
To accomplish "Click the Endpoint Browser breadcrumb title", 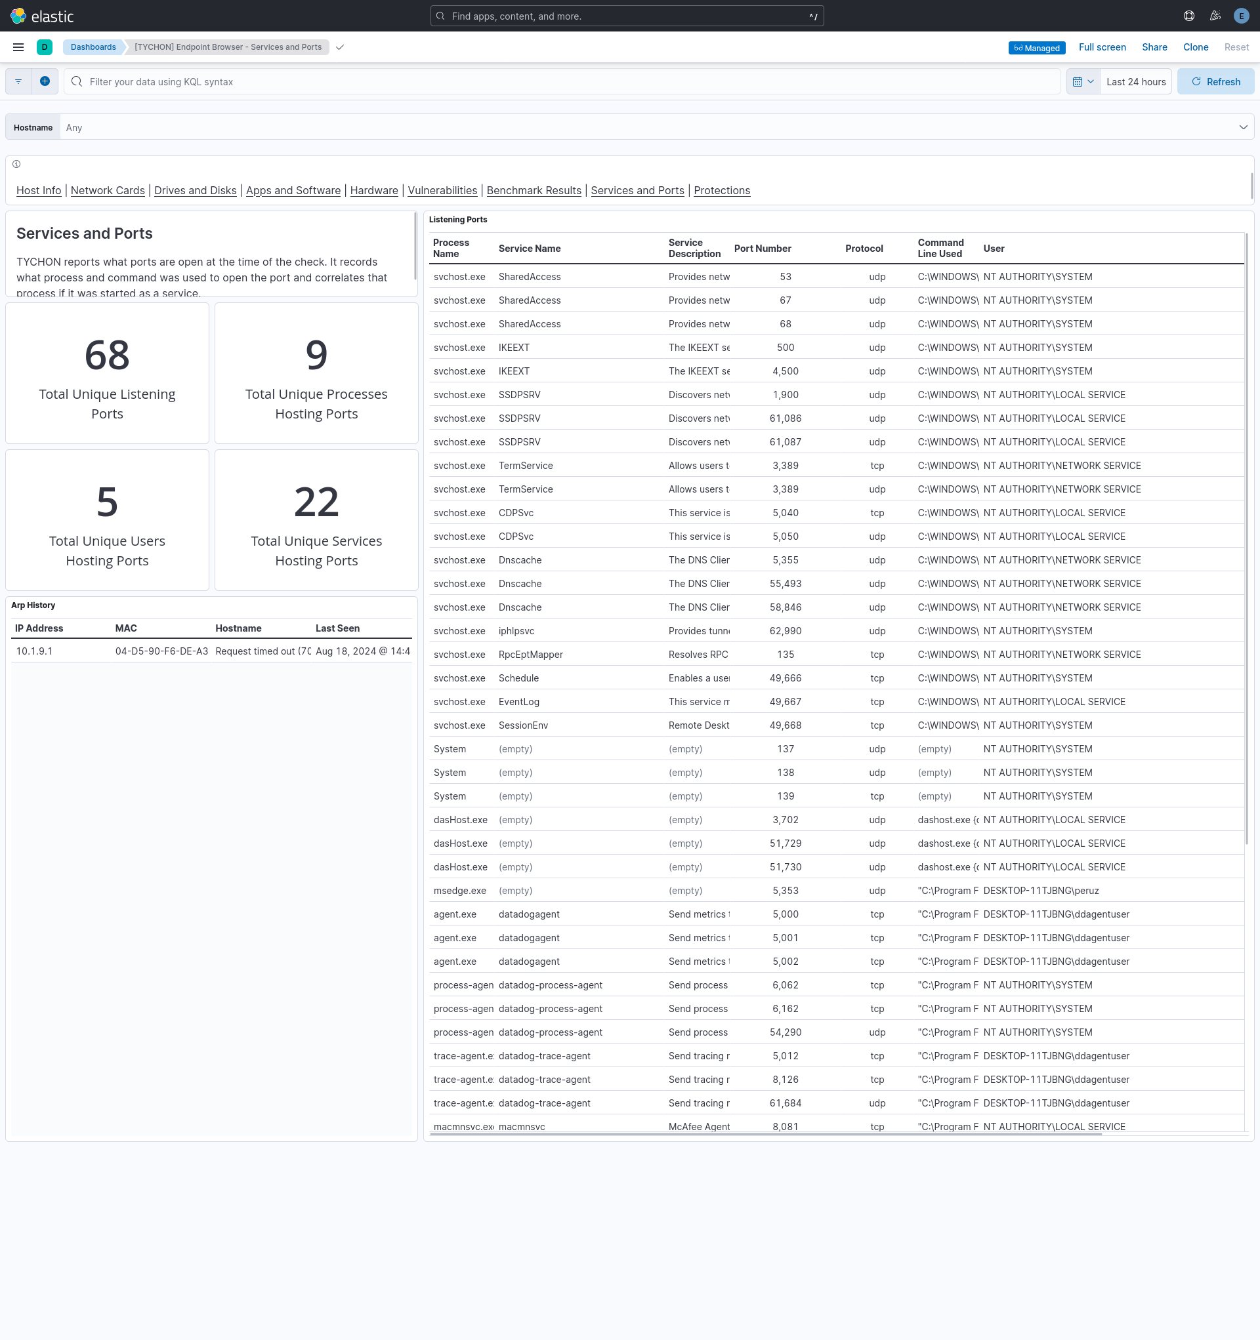I will point(228,47).
